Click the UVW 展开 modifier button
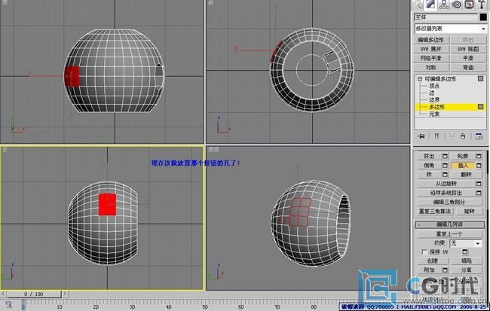 tap(430, 49)
